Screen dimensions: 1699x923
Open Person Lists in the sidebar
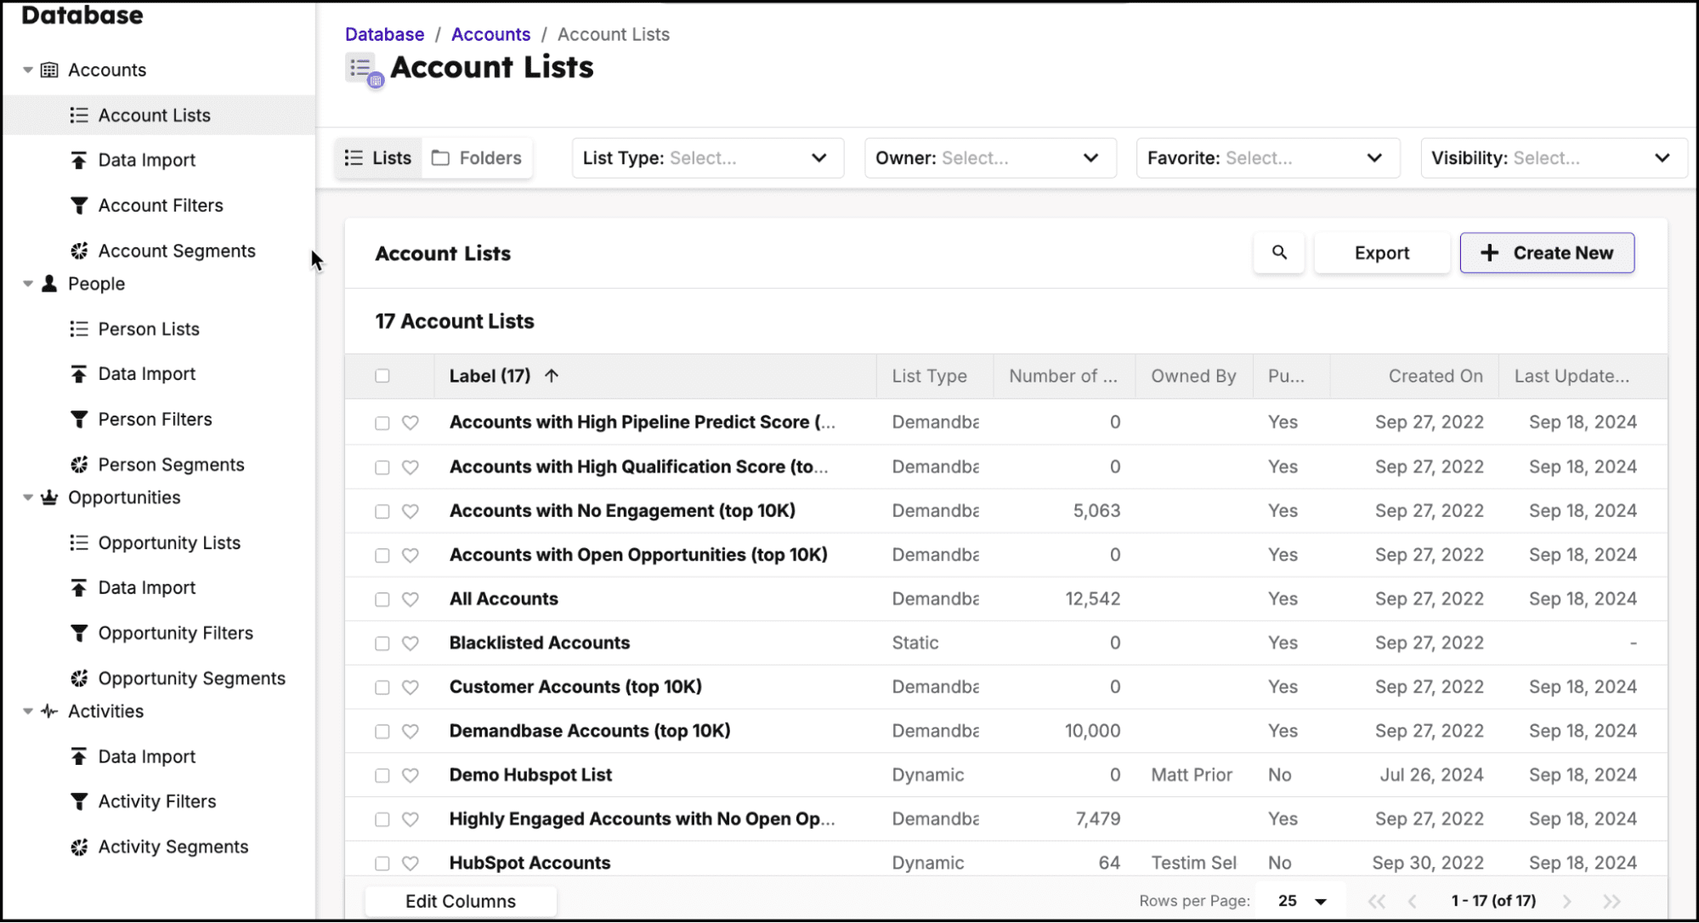[149, 329]
